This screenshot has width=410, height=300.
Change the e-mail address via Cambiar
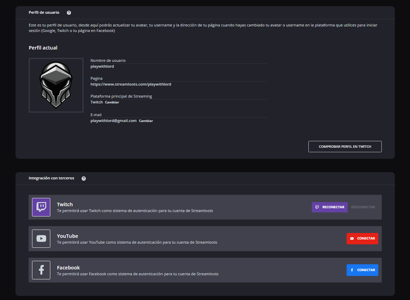point(146,121)
